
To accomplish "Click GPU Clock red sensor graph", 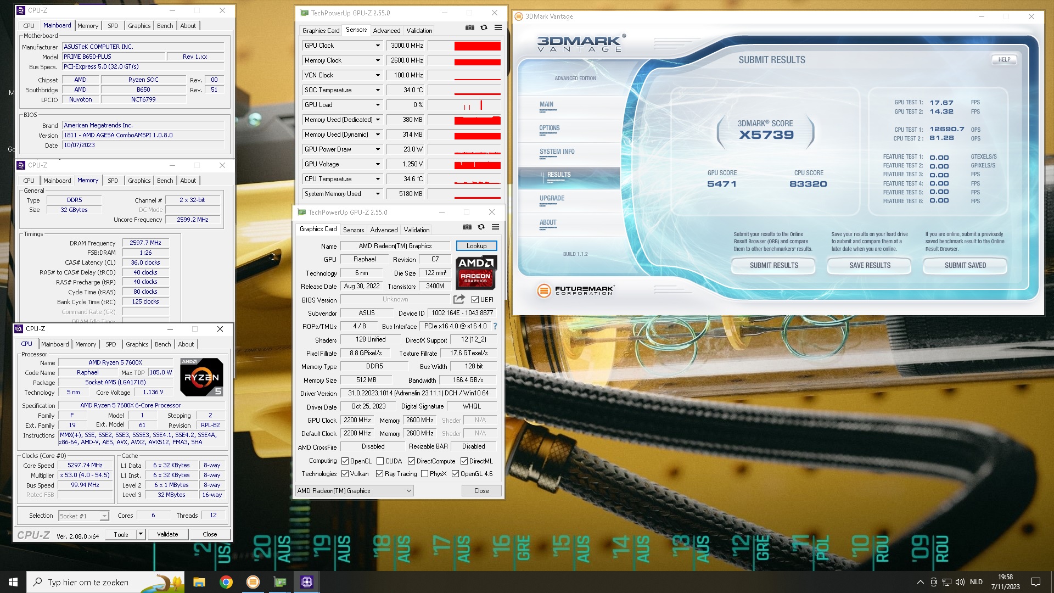I will (x=464, y=46).
